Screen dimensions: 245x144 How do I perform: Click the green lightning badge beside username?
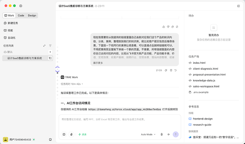click(34, 139)
